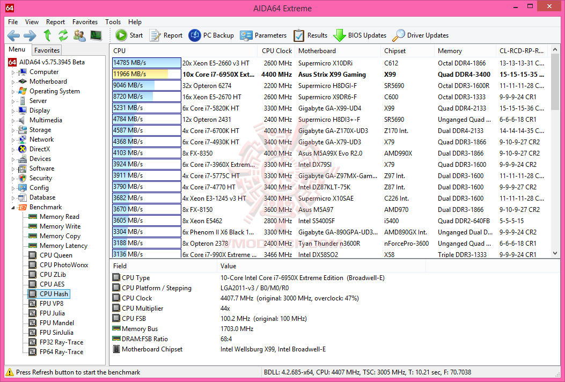Click the green Refresh arrows icon
This screenshot has height=382, width=565.
63,35
